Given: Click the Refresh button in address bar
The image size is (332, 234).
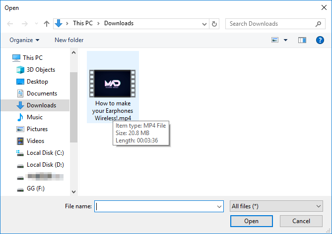Looking at the screenshot, I should click(x=214, y=24).
